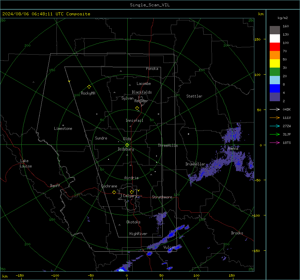Viewport: 300px width, 280px height.
Task: Click the 150 tick on the right axis
Action: pos(258,39)
